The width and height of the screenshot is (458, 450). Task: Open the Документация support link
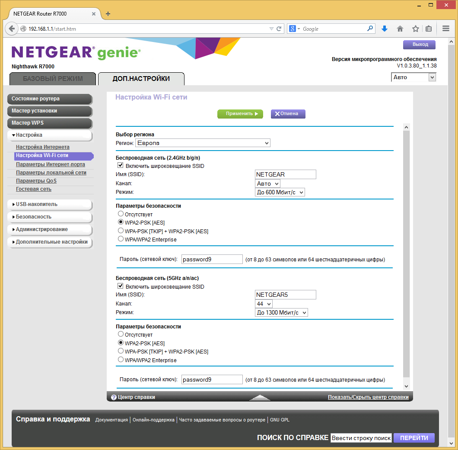tap(111, 420)
